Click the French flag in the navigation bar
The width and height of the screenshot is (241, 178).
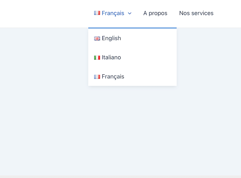97,13
